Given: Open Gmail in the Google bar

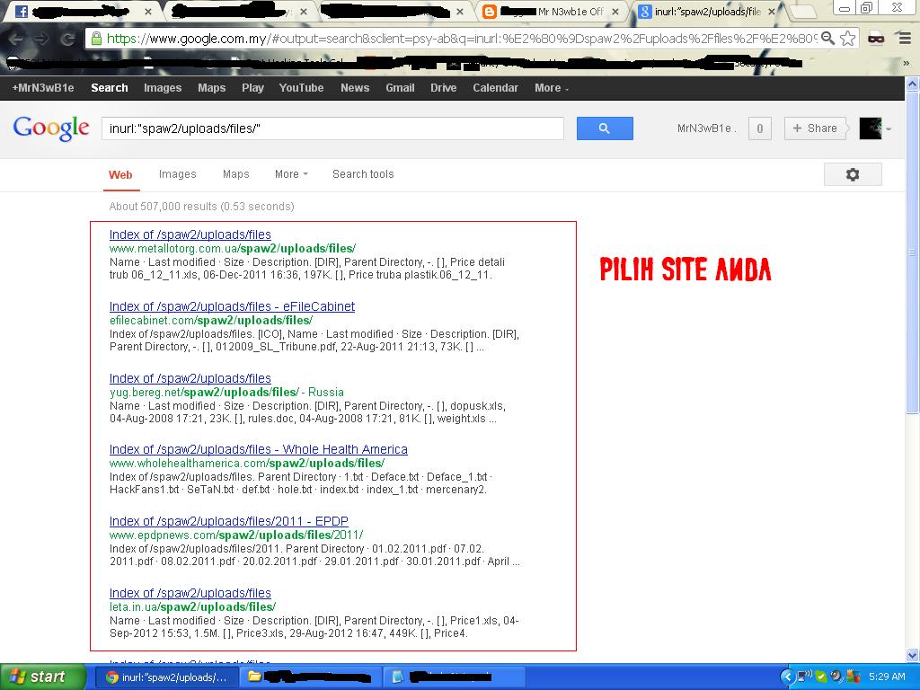Looking at the screenshot, I should point(400,88).
